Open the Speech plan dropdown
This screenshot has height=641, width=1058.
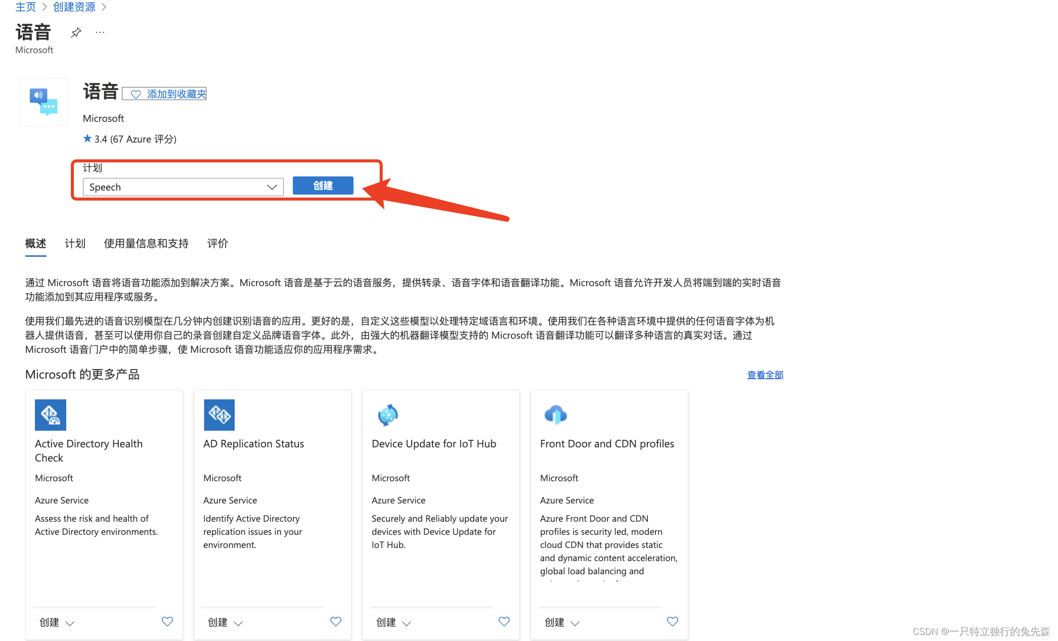[183, 187]
